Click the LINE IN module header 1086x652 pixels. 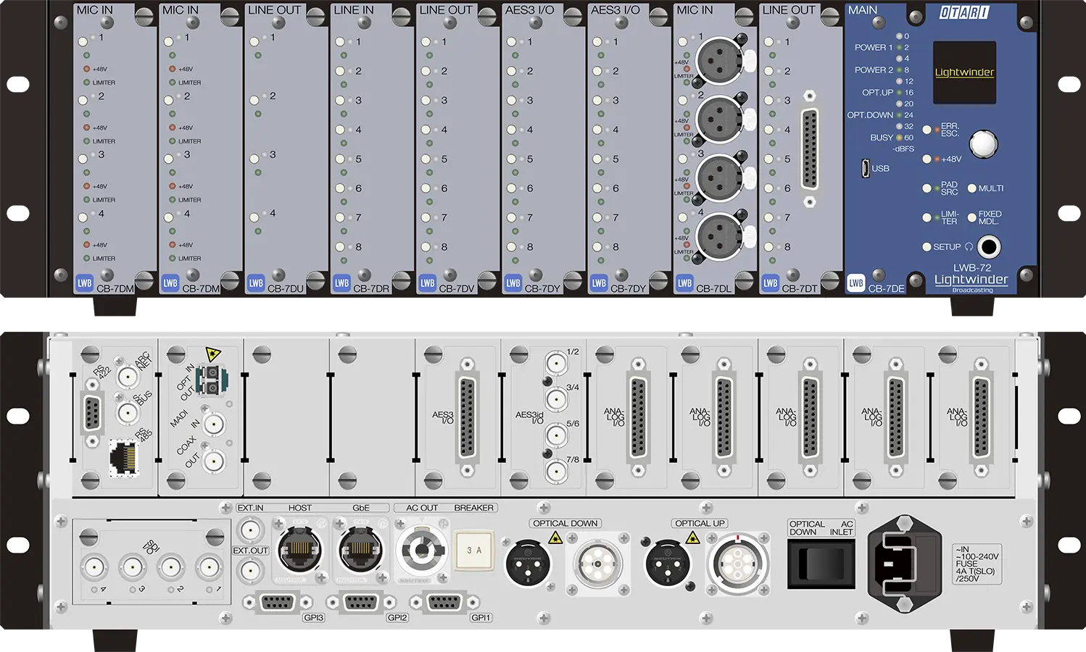354,10
